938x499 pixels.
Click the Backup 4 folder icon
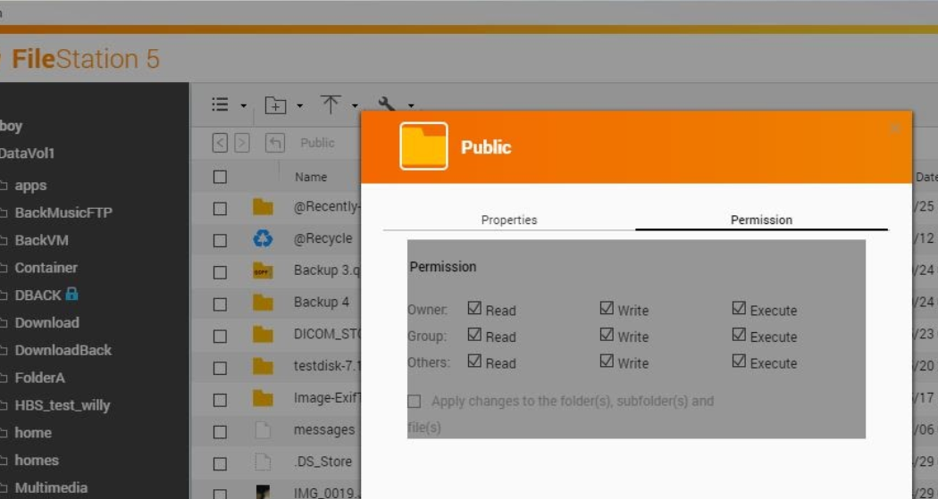263,303
